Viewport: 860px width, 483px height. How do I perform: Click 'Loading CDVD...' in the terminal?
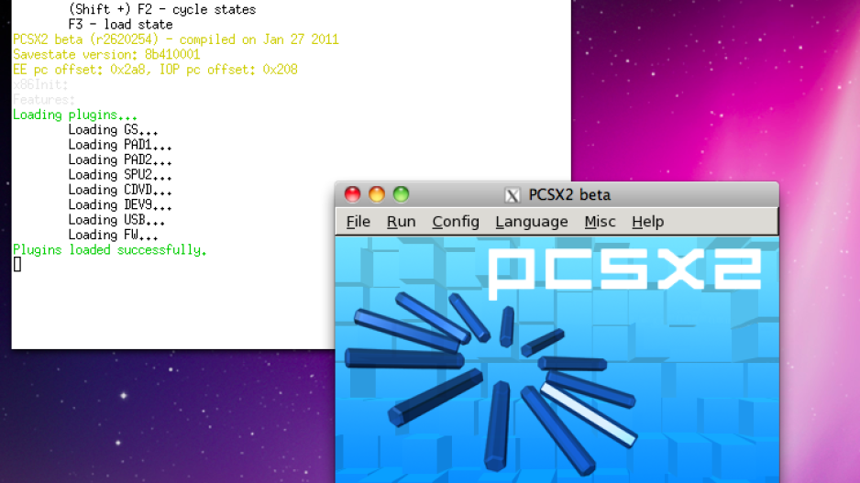coord(120,190)
